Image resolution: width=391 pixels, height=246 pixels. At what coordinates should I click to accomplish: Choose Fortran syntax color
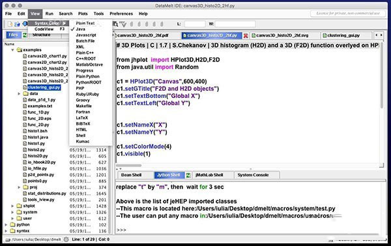pos(91,112)
